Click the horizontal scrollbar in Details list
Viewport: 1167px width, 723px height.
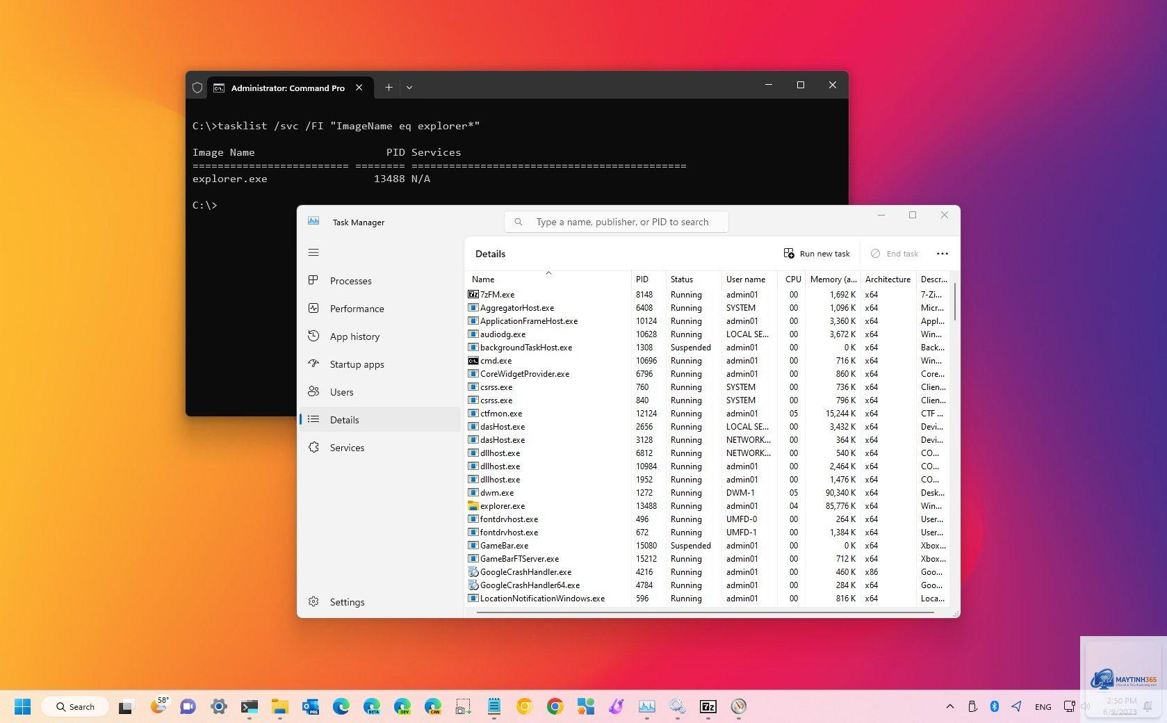[x=705, y=612]
